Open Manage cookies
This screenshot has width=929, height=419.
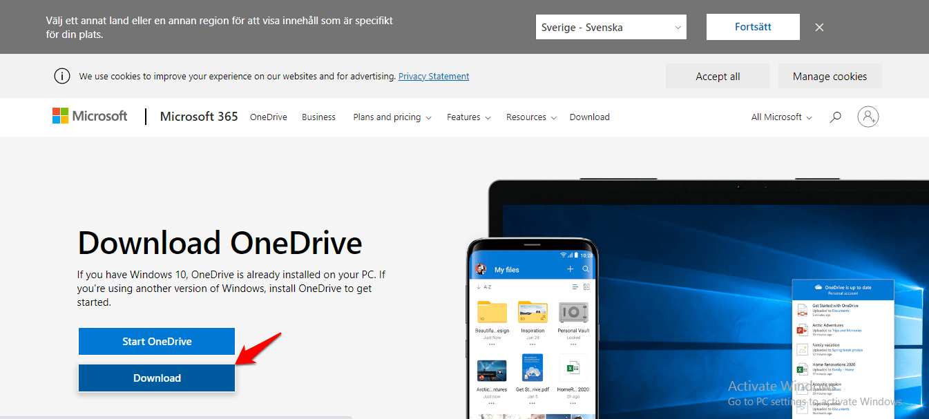point(830,77)
